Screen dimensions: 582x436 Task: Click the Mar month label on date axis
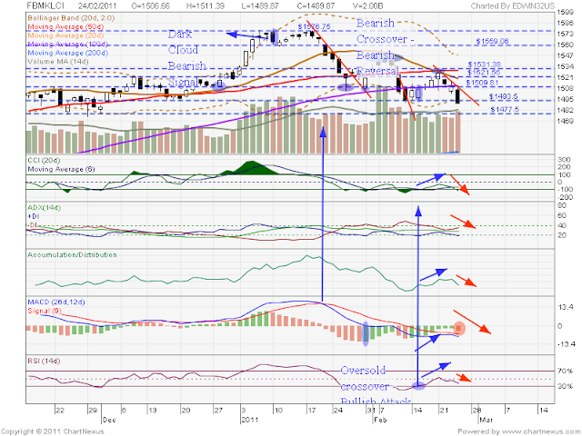tap(486, 420)
